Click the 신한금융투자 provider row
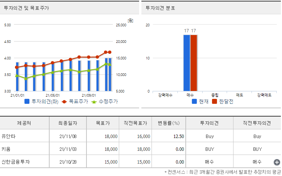Screen dimensions: 282x176 pyautogui.click(x=140, y=162)
